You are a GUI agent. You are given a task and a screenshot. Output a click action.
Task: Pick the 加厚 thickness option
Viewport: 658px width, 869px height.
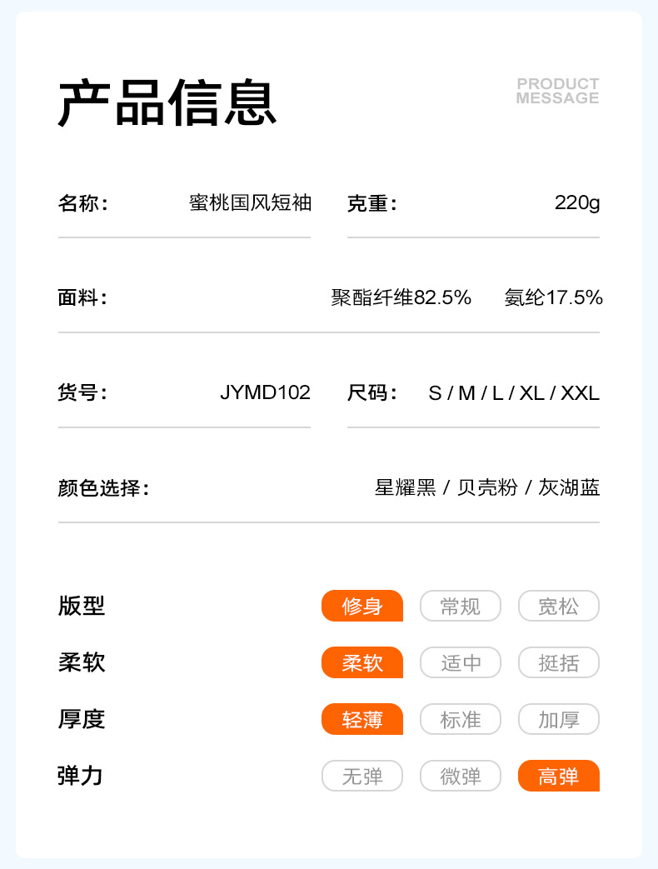pos(558,720)
